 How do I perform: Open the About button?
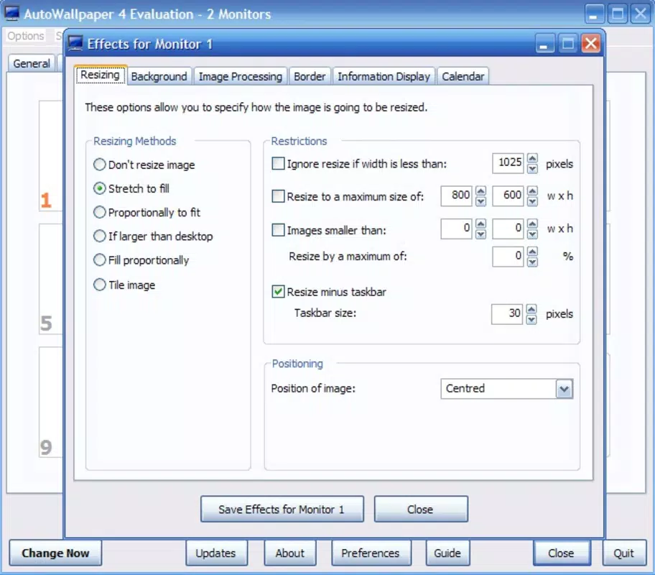290,553
